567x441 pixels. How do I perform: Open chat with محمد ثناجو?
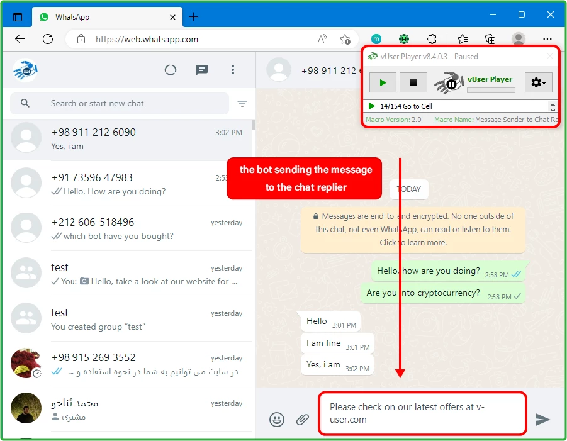click(127, 409)
